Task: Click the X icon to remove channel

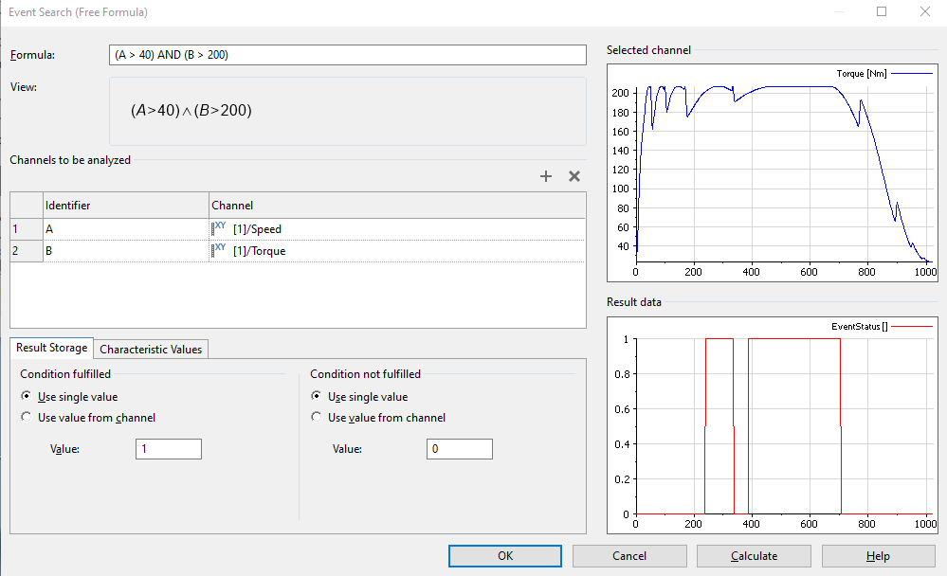Action: click(x=574, y=176)
